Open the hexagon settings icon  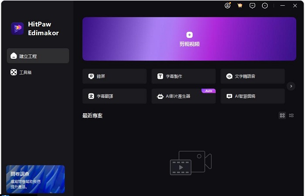[x=265, y=6]
